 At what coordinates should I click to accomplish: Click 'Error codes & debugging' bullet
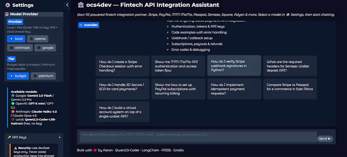tap(191, 50)
